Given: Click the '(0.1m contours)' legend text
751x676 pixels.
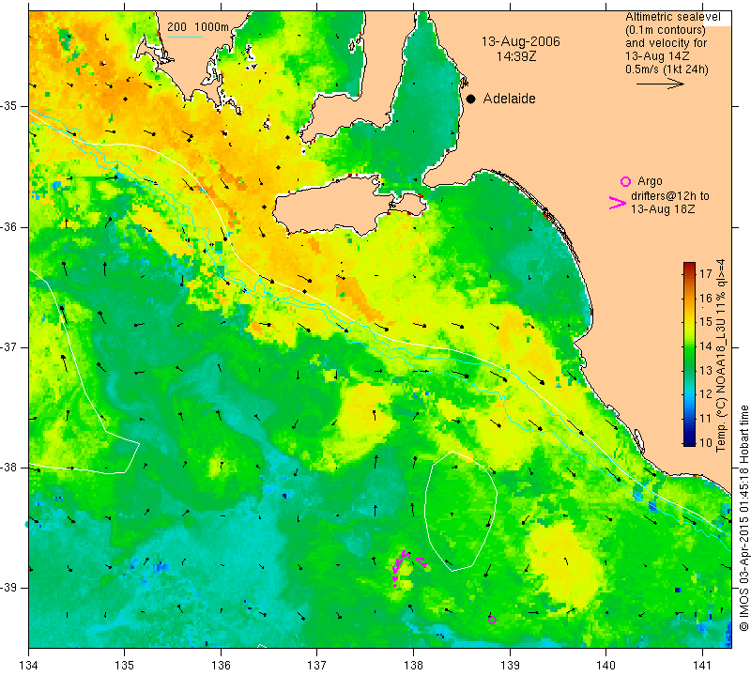Looking at the screenshot, I should [x=666, y=30].
